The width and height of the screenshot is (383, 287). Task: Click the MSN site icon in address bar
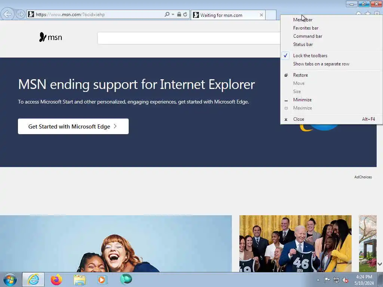31,15
